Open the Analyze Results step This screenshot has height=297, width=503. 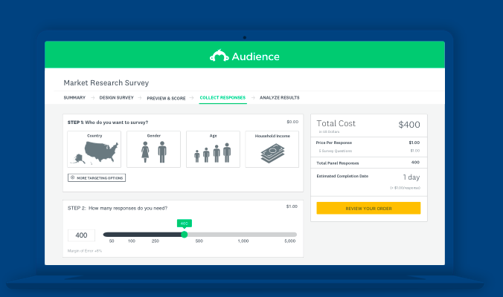[280, 97]
